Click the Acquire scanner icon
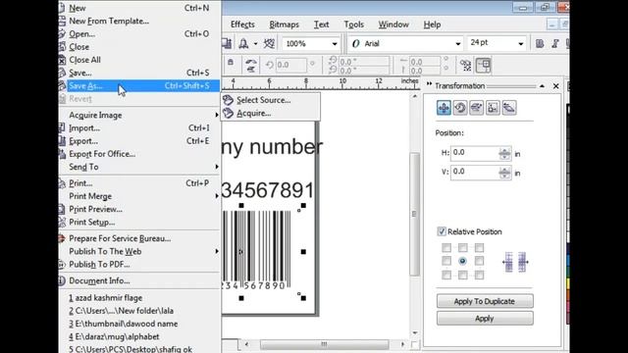The width and height of the screenshot is (628, 353). point(228,114)
